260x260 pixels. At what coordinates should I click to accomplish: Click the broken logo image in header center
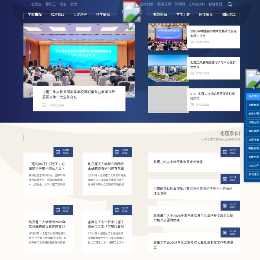(x=132, y=12)
